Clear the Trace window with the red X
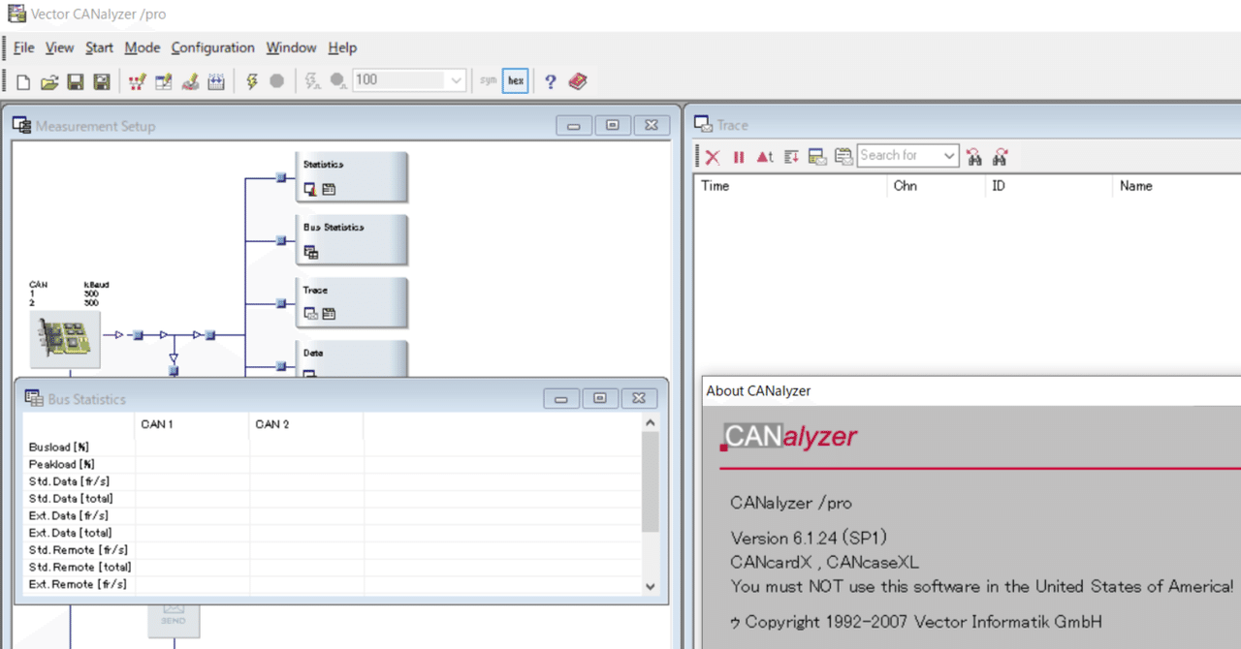 [x=713, y=156]
